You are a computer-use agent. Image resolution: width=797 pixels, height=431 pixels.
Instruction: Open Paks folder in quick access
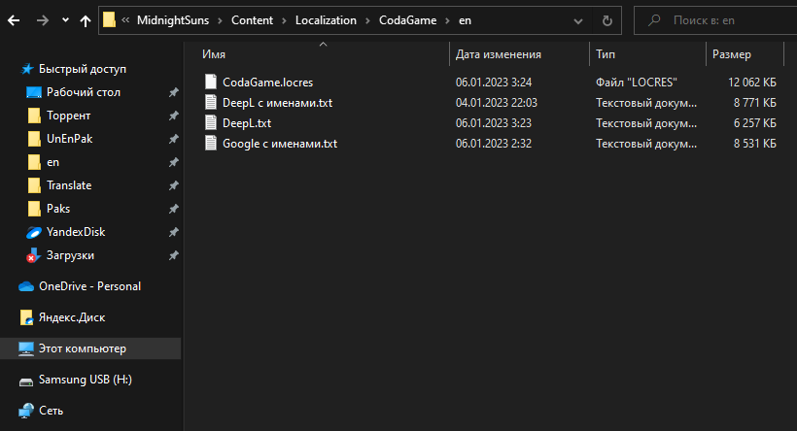(58, 209)
